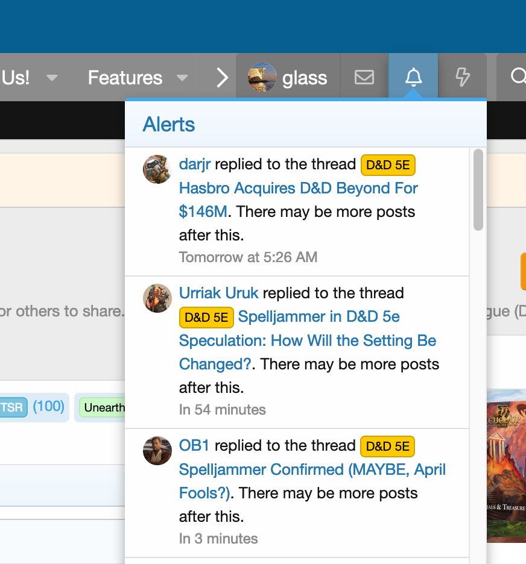This screenshot has width=526, height=564.
Task: Click the TSR tag label
Action: (x=12, y=407)
